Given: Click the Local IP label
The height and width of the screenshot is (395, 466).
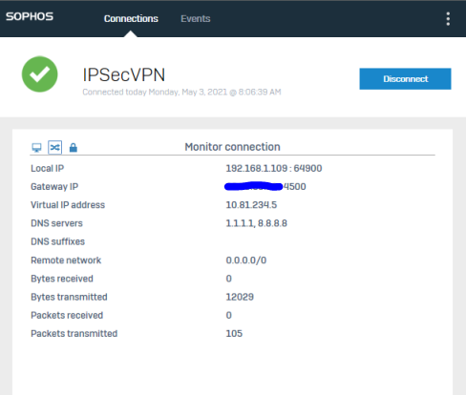Looking at the screenshot, I should point(48,168).
